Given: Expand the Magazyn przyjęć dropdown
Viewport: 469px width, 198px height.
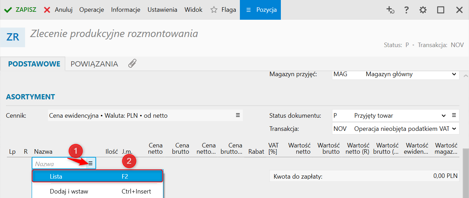Looking at the screenshot, I should point(454,74).
